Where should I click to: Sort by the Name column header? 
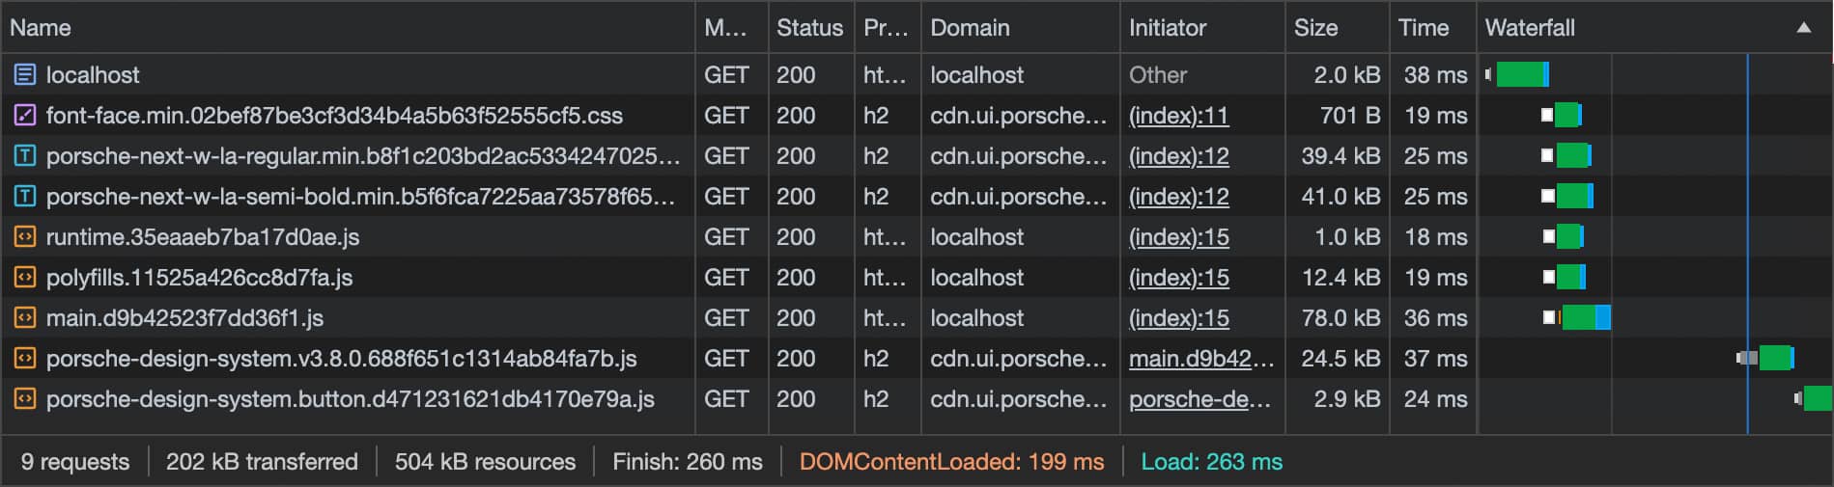click(x=348, y=27)
